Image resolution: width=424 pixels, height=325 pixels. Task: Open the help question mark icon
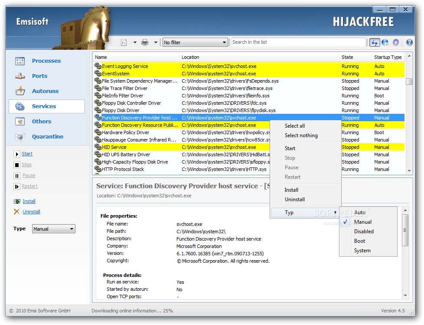click(409, 42)
